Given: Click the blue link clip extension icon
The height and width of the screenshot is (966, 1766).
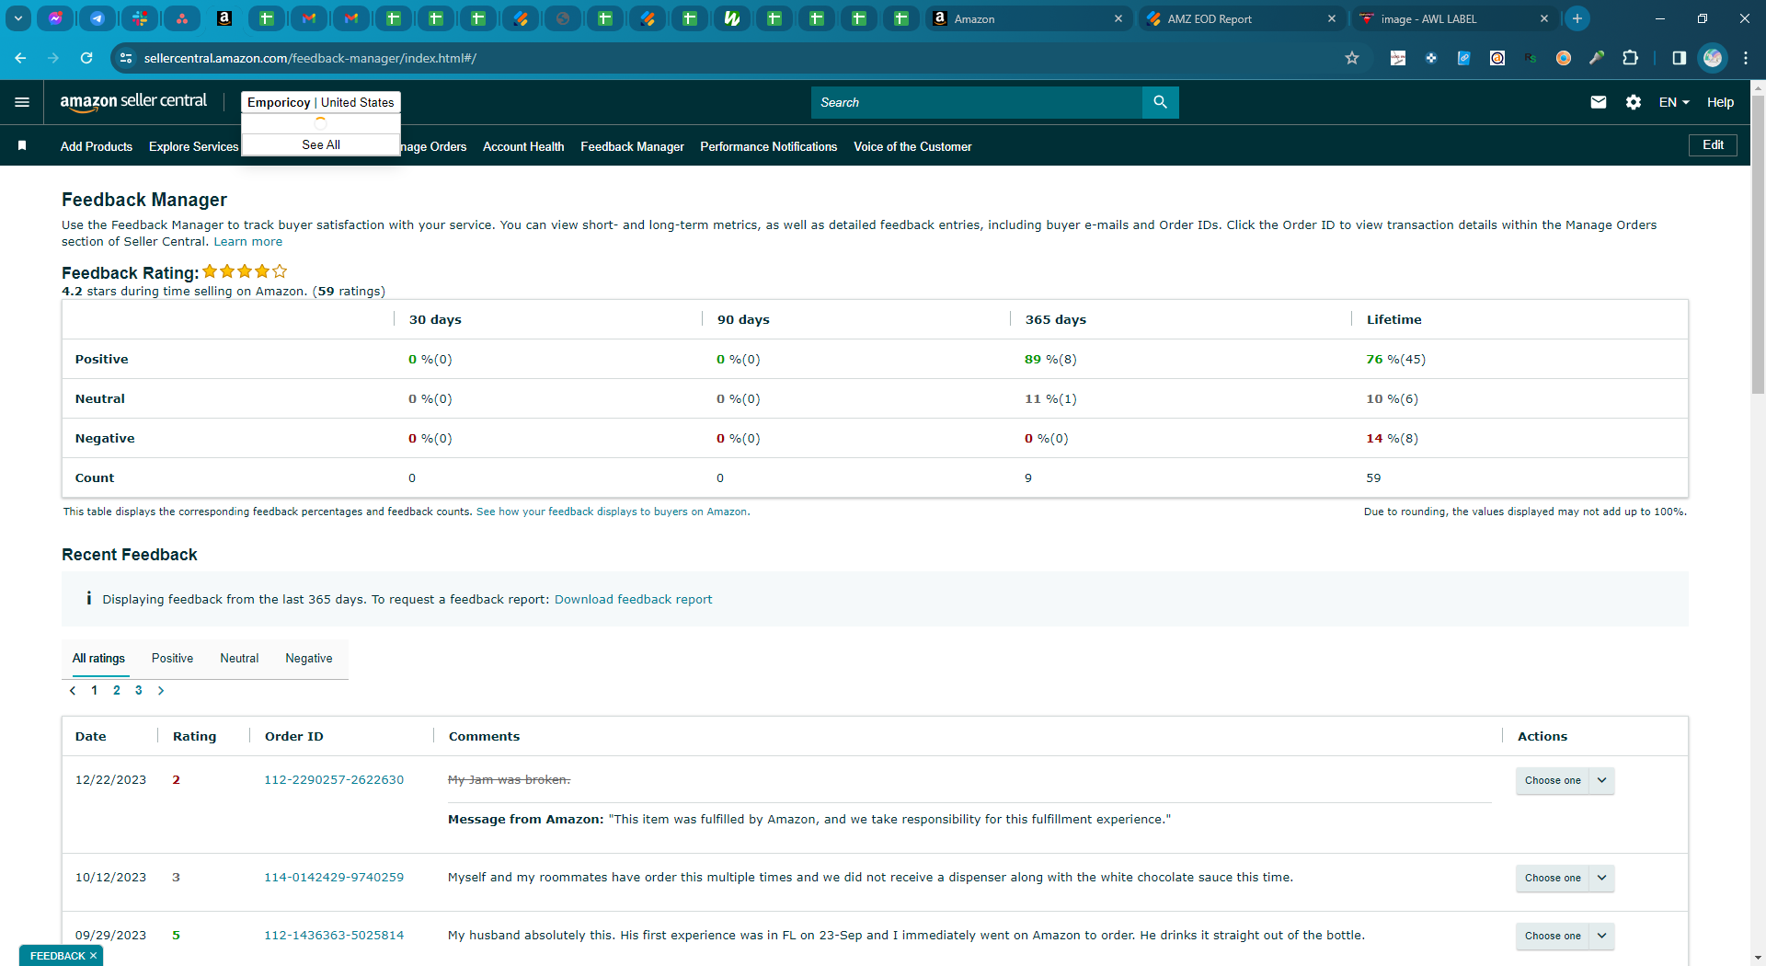Looking at the screenshot, I should click(1464, 58).
